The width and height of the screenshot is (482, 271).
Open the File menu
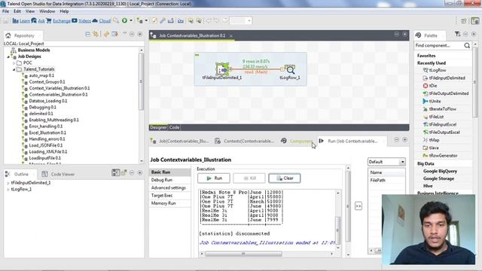tap(5, 11)
